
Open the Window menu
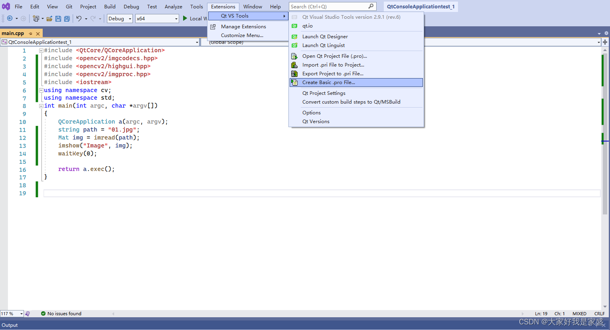pos(253,6)
